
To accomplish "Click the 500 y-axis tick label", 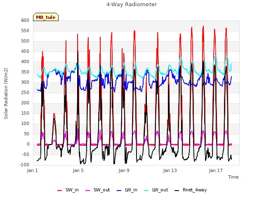I will pos(25,41).
